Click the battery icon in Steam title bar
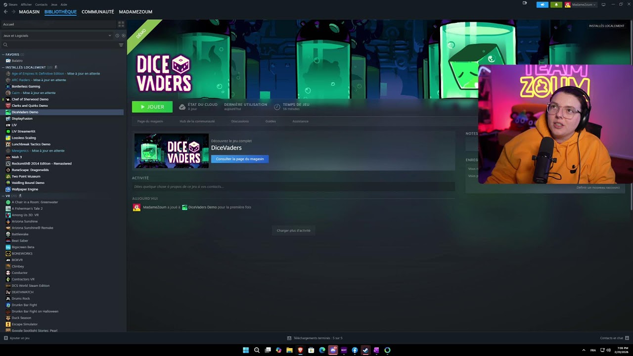This screenshot has width=633, height=356. click(525, 3)
